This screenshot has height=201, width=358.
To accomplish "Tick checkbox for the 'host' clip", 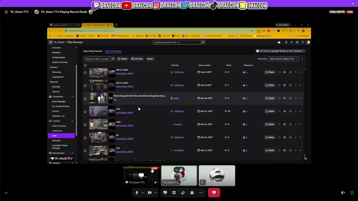I will (85, 112).
